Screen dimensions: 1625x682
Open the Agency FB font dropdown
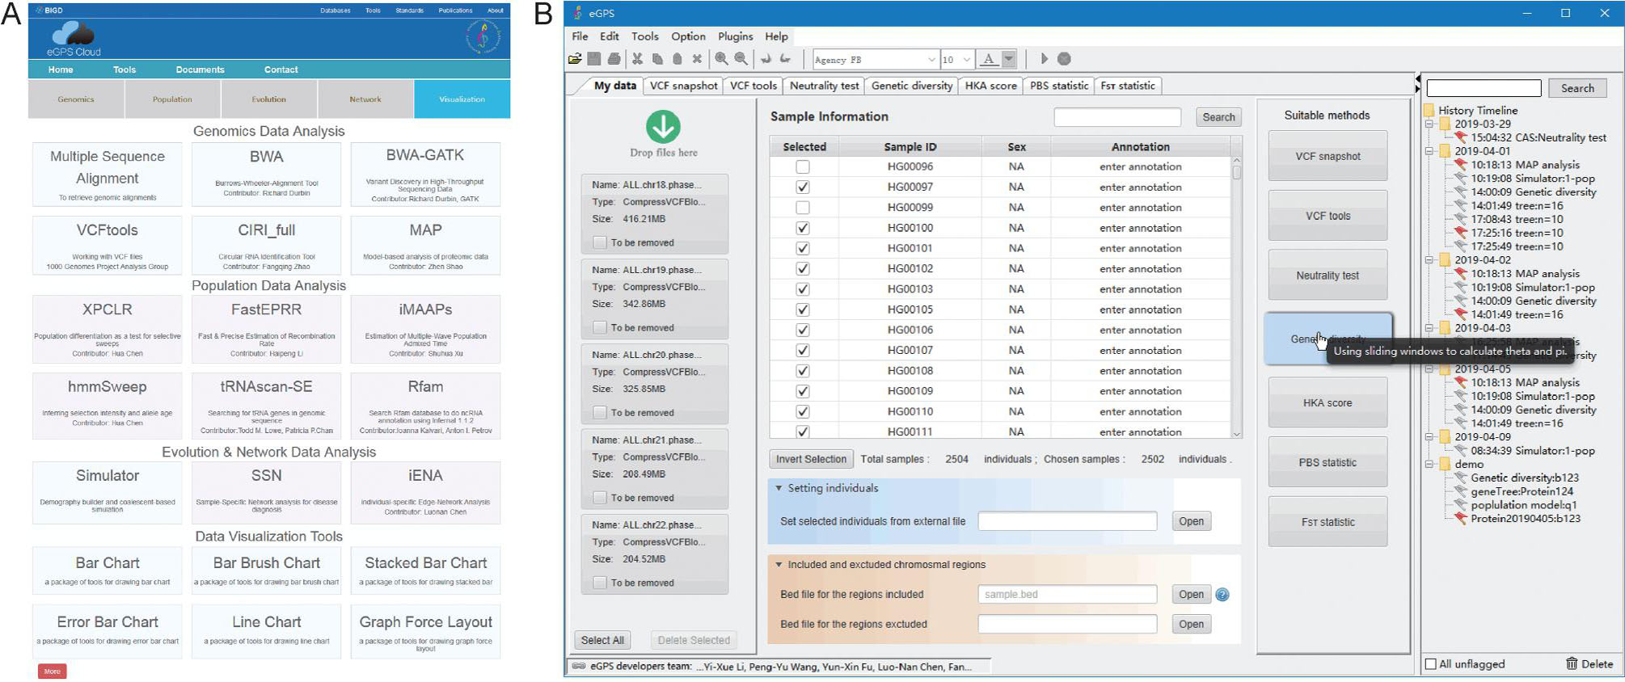931,60
